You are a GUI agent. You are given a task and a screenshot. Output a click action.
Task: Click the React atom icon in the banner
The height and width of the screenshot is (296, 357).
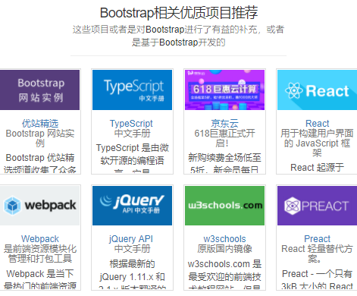(294, 90)
